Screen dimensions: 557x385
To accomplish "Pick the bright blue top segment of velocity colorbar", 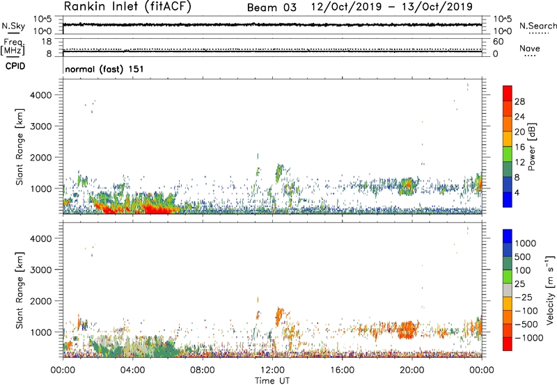I will pyautogui.click(x=508, y=236).
